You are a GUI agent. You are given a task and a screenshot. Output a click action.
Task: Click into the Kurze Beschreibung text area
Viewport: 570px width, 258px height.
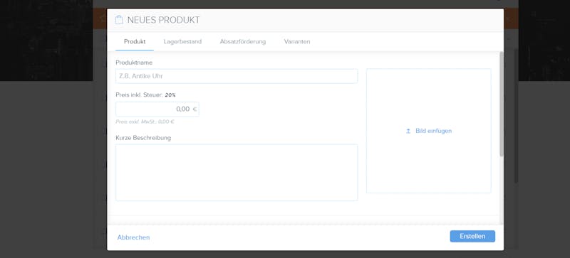point(237,173)
